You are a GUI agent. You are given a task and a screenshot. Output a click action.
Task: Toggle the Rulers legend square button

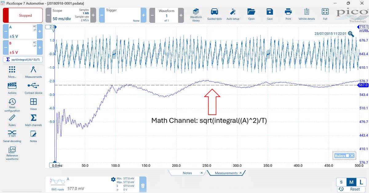pos(347,156)
